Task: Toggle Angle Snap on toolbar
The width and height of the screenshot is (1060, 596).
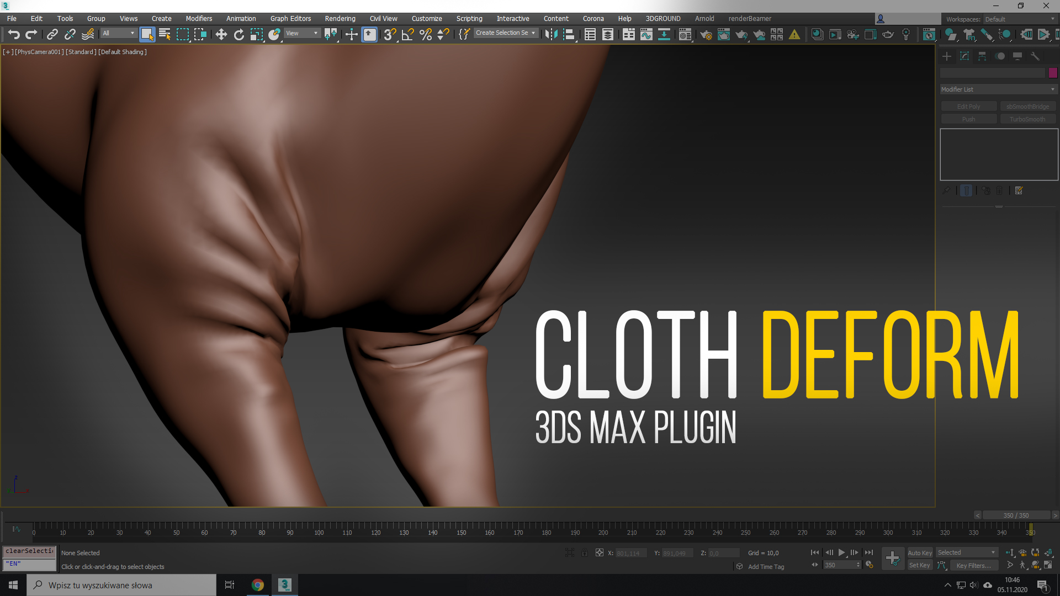Action: coord(407,35)
